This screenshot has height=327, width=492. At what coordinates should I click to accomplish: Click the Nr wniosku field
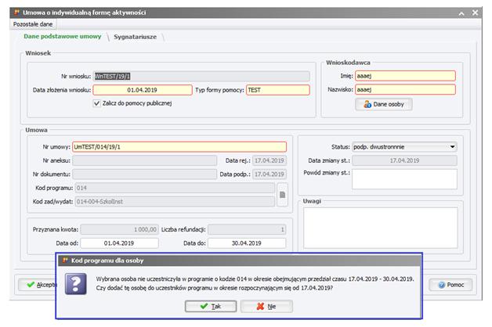[x=201, y=76]
